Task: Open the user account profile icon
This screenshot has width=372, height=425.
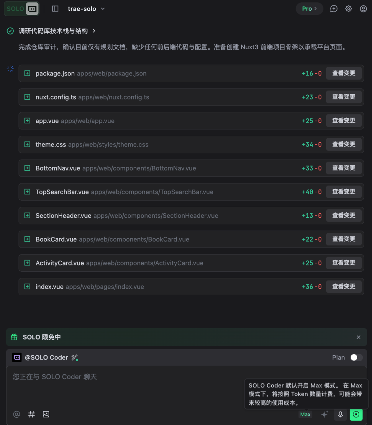Action: 363,9
